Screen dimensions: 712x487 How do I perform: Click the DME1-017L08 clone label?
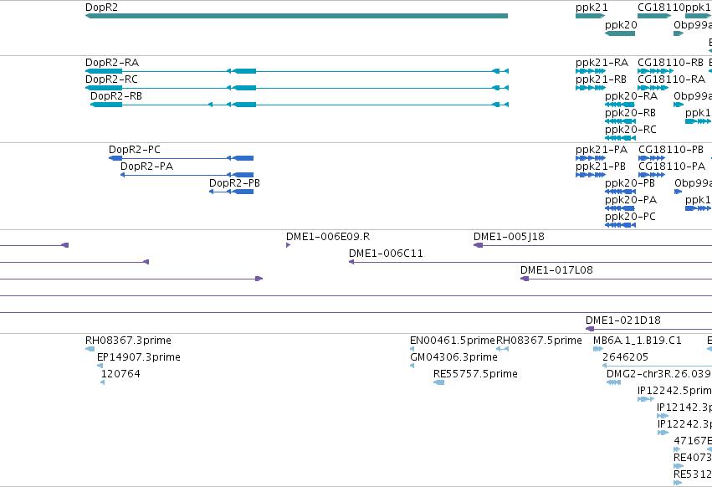point(556,271)
